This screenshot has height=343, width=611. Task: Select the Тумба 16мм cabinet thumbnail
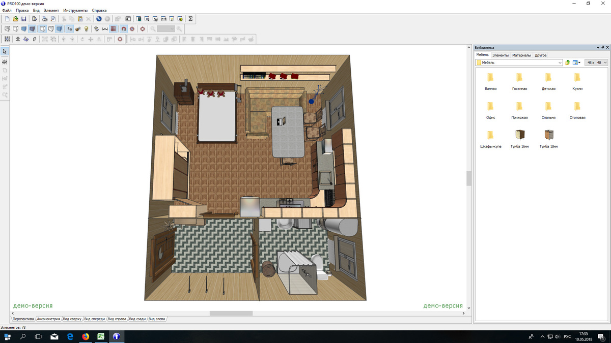coord(519,139)
